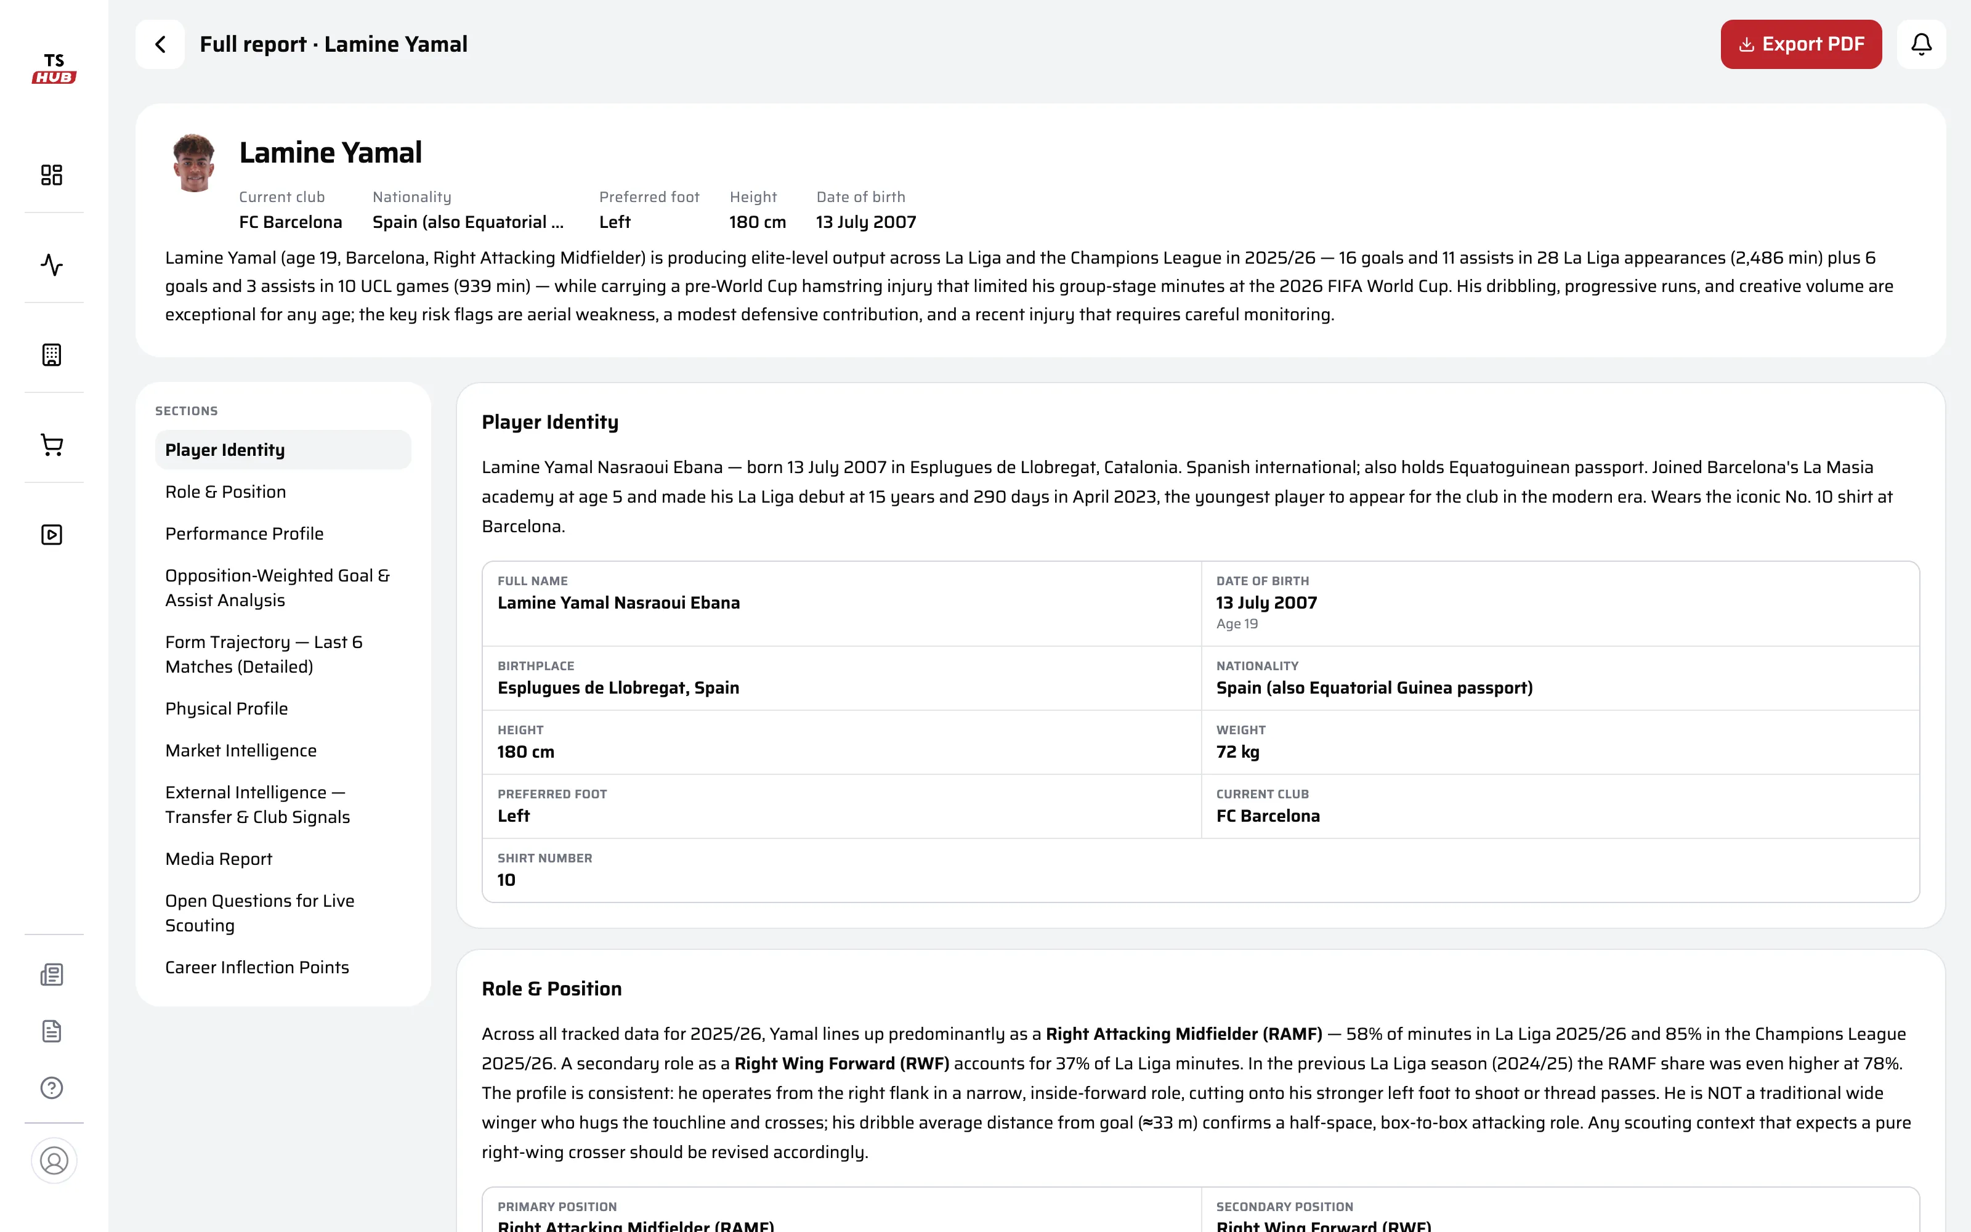Open the building icon in sidebar
Viewport: 1971px width, 1232px height.
pos(52,354)
